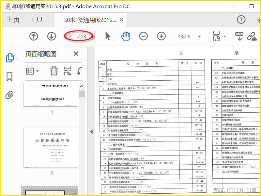Click the fit page width icon
The height and width of the screenshot is (196, 261).
pos(217,36)
